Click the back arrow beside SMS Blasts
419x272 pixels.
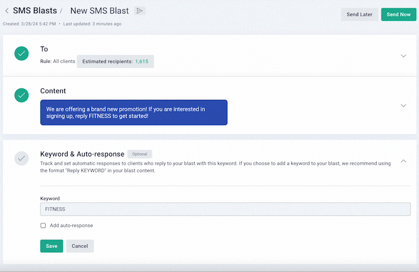click(x=6, y=11)
